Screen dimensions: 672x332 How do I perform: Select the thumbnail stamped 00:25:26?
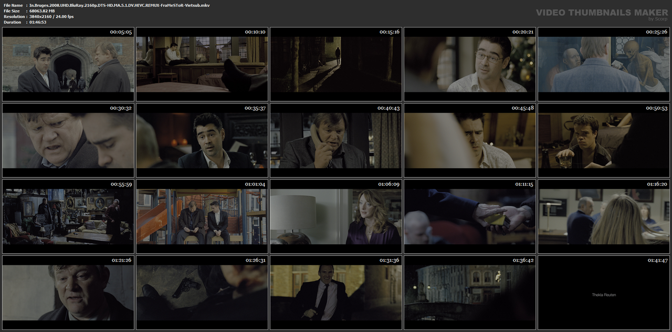click(x=604, y=64)
